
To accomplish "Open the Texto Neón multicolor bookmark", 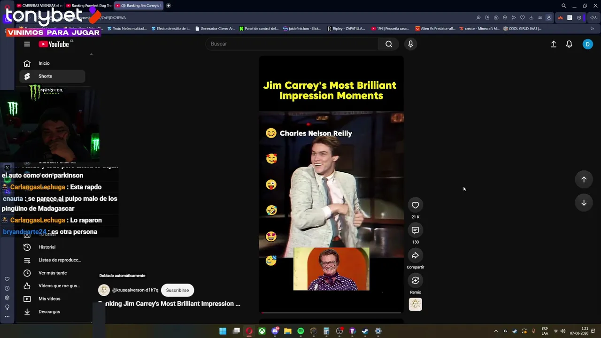I will coord(127,29).
